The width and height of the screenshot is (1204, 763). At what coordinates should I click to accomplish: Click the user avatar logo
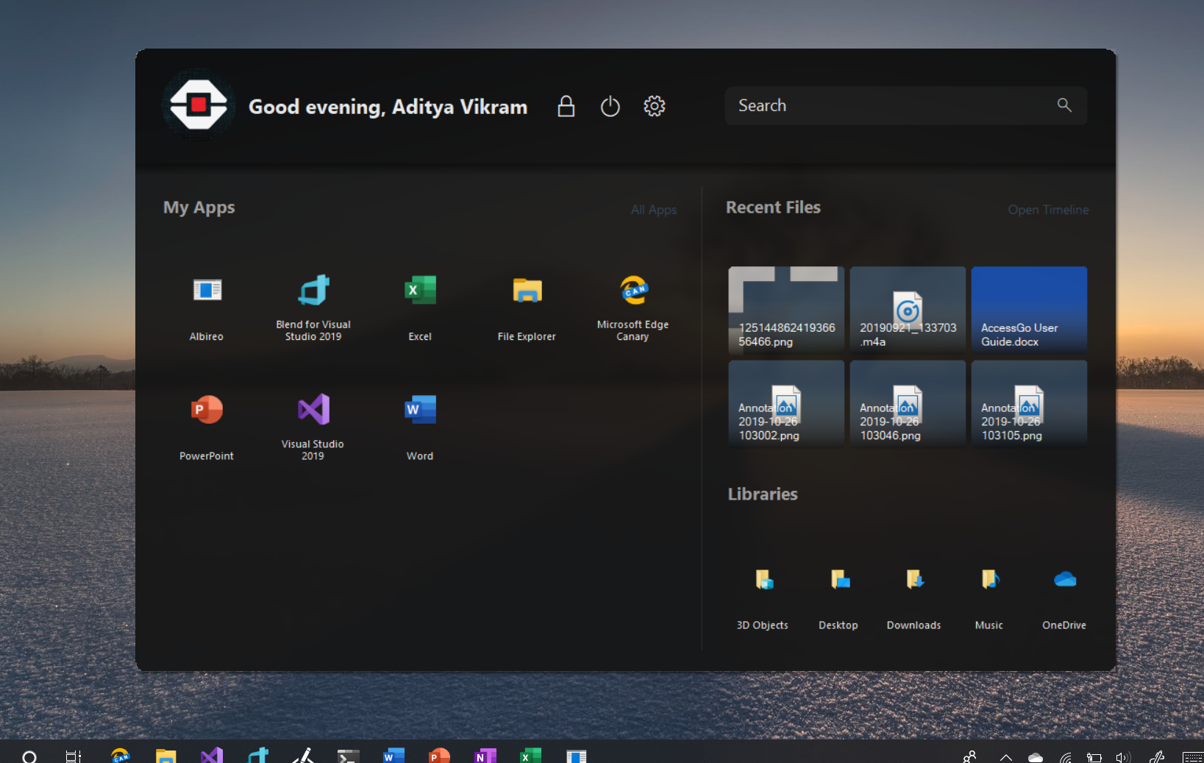click(199, 104)
